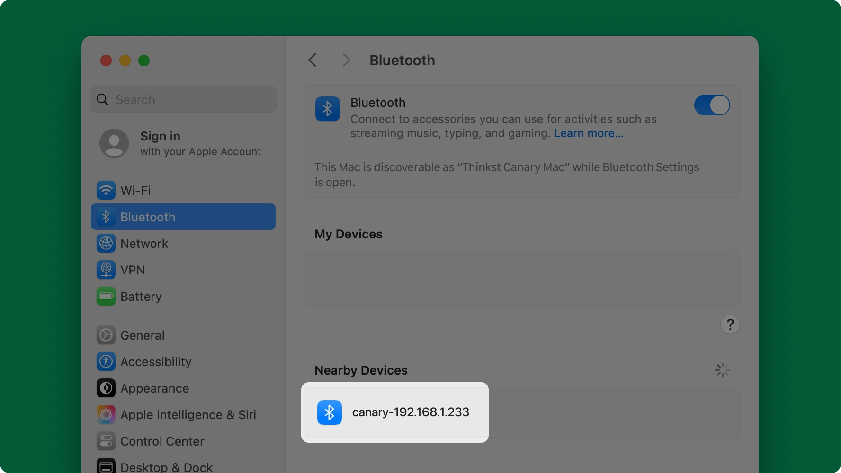Go back with left chevron
The image size is (841, 473).
(313, 60)
